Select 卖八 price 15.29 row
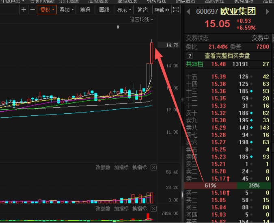The width and height of the screenshot is (274, 223). coord(228,128)
